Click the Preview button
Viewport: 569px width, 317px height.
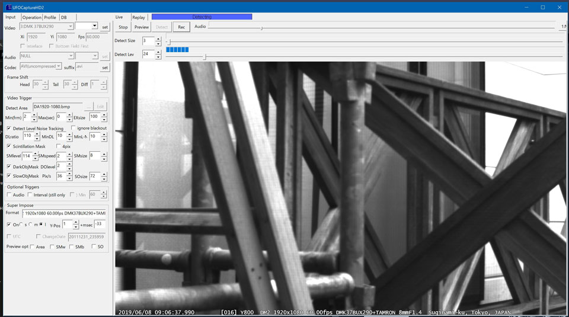[142, 27]
